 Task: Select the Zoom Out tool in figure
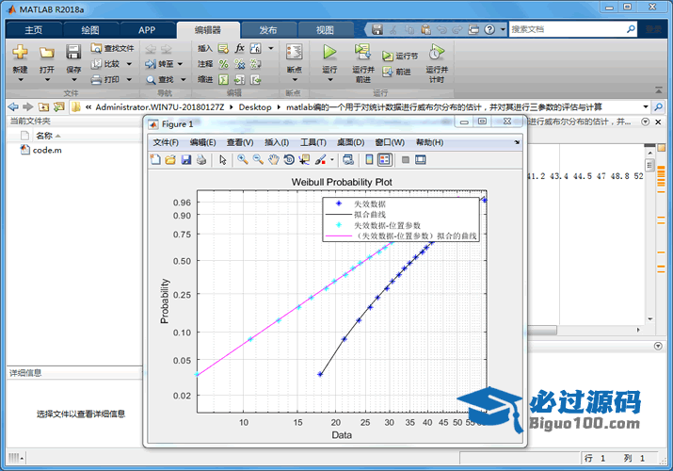(258, 160)
